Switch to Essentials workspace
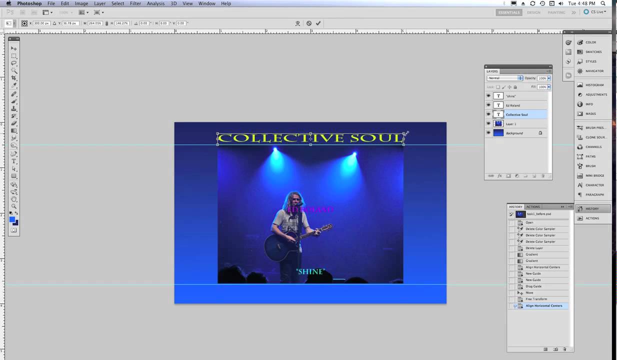The image size is (617, 360). [x=508, y=12]
